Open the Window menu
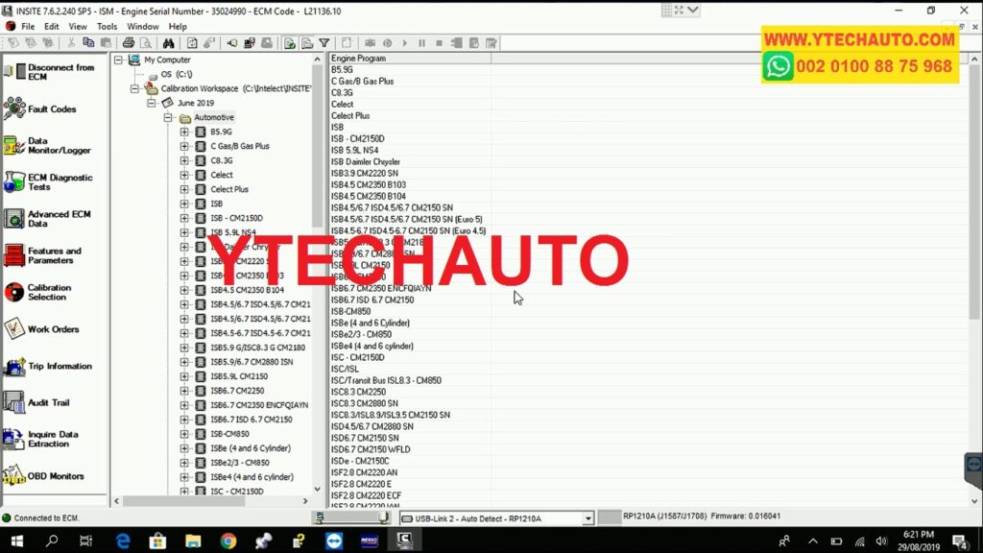 click(142, 26)
